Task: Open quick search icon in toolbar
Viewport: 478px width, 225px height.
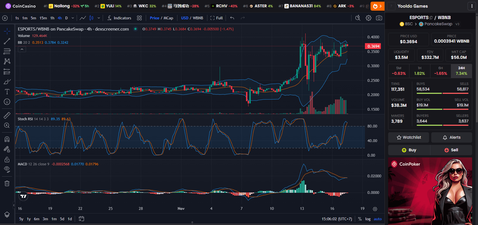Action: pos(358,18)
